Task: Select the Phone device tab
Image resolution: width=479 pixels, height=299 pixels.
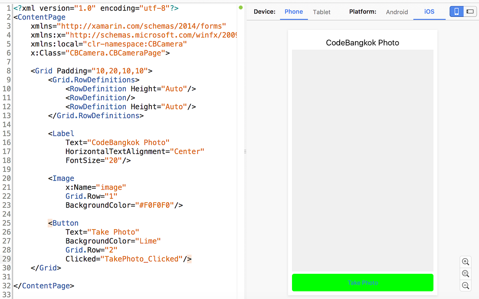Action: pos(294,12)
